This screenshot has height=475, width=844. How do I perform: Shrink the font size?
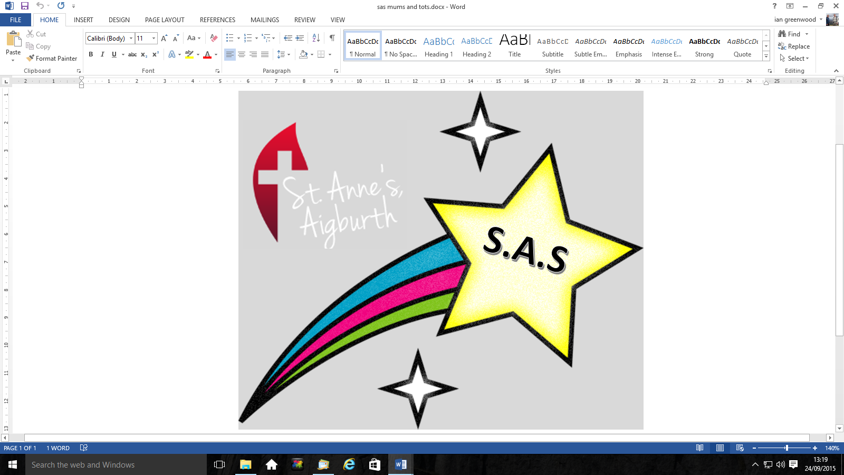coord(176,38)
